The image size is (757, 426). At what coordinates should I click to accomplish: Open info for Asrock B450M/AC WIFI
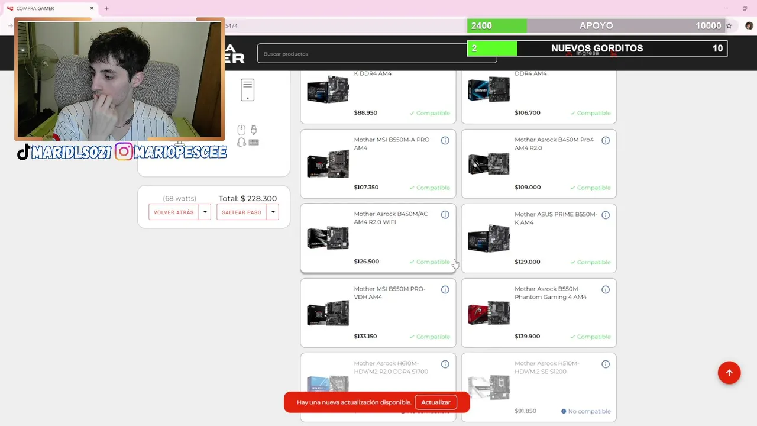tap(445, 215)
